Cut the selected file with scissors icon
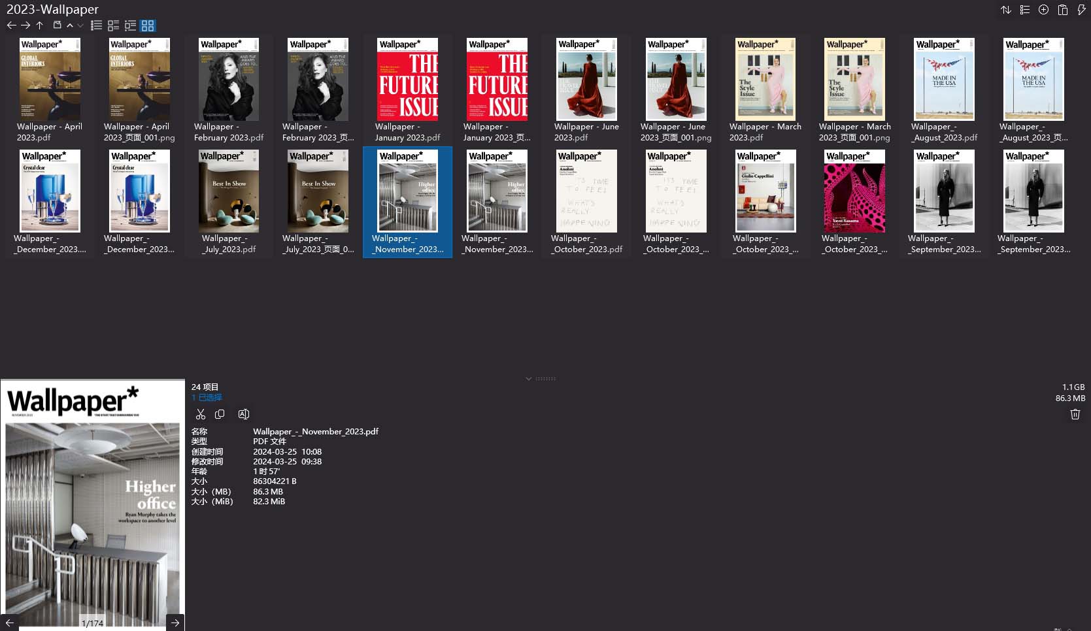The height and width of the screenshot is (631, 1091). tap(201, 414)
